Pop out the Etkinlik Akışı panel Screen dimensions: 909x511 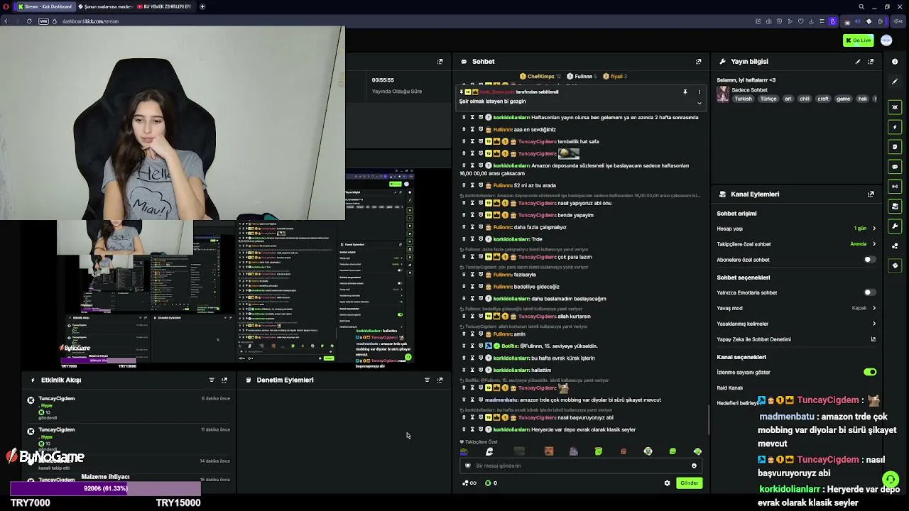click(x=224, y=380)
